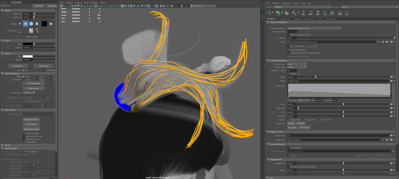Click the guide length arrows icon in XGen toolbar

click(x=332, y=12)
